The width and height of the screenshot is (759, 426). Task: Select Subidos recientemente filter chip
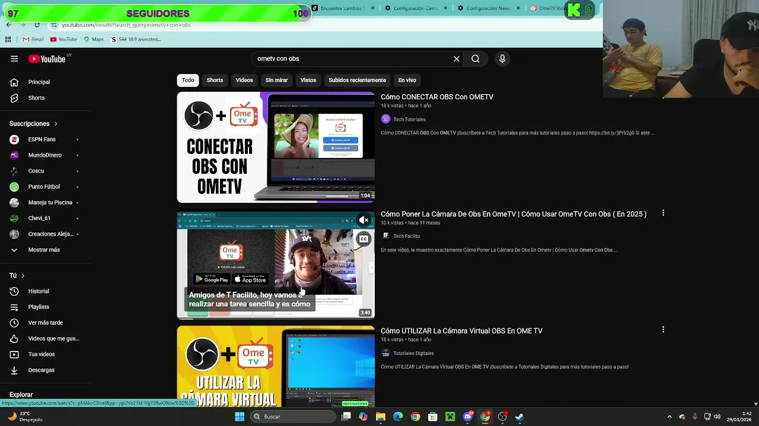click(x=357, y=80)
